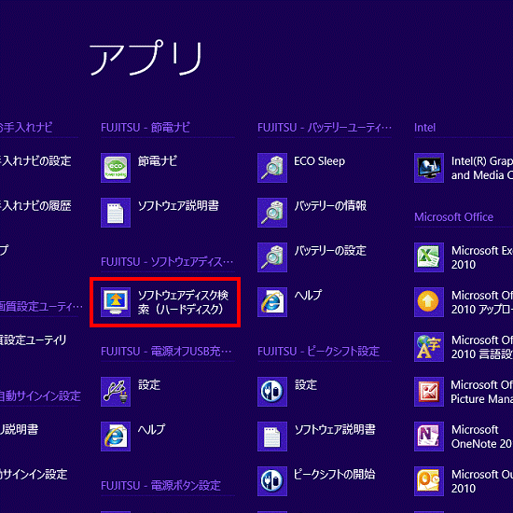The width and height of the screenshot is (513, 513).
Task: Open the 節電ナビ ECO app icon
Action: (116, 168)
